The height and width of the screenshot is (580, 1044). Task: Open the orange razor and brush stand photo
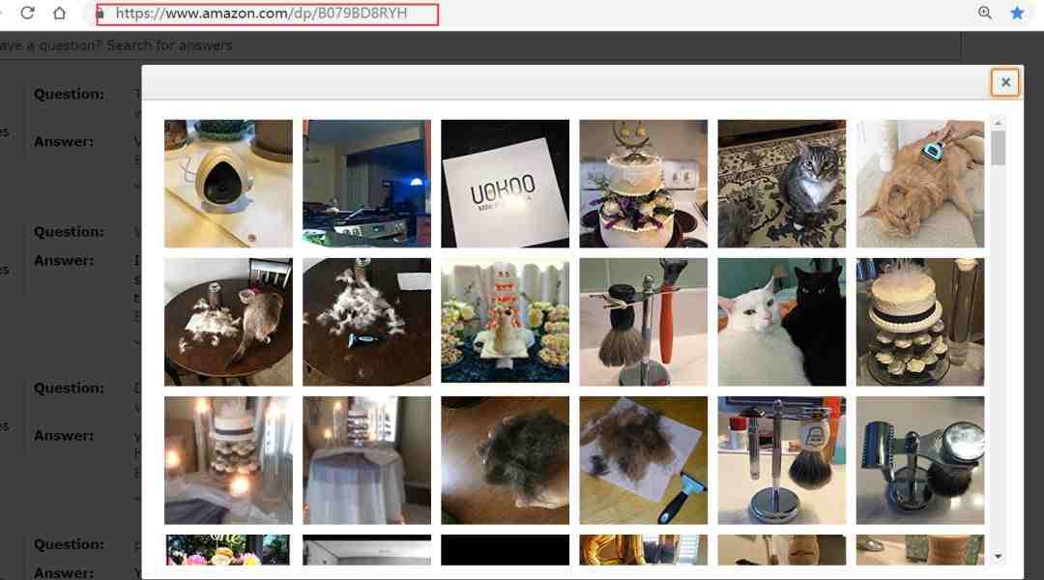(x=644, y=322)
